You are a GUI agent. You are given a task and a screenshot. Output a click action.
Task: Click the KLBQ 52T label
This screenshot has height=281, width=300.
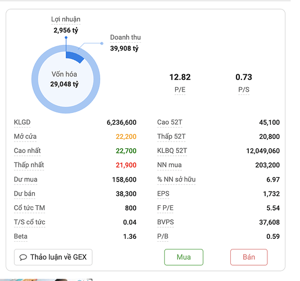coord(172,151)
